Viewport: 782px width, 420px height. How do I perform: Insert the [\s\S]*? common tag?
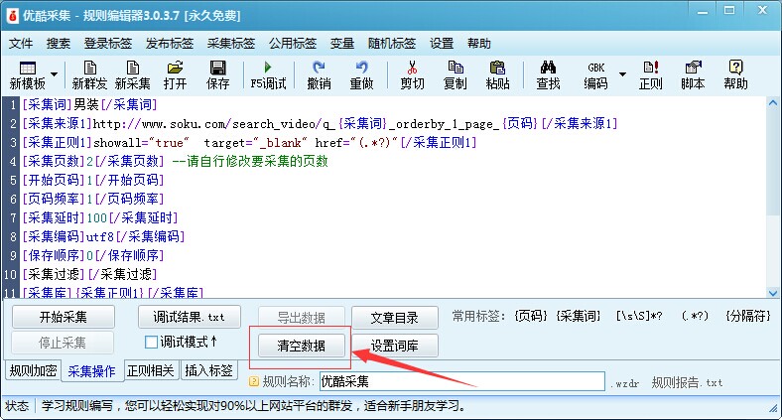click(639, 316)
